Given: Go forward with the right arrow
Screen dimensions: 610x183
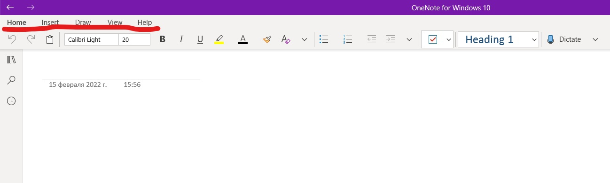Looking at the screenshot, I should coord(31,7).
